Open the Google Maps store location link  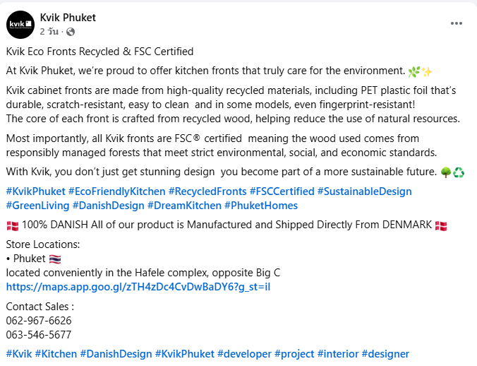point(138,287)
